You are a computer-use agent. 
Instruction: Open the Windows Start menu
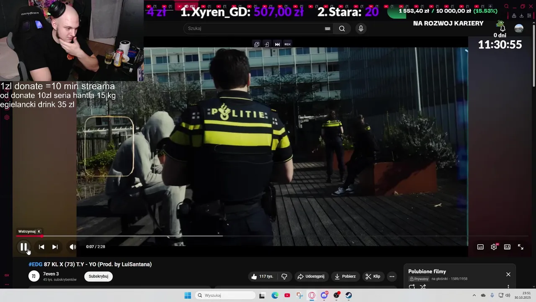(x=188, y=295)
